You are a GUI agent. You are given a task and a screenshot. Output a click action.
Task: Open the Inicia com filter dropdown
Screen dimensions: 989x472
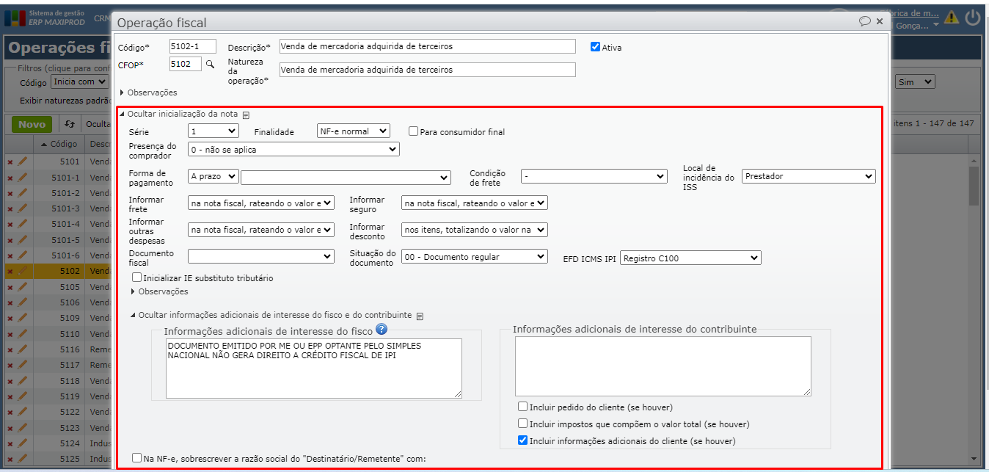click(81, 81)
